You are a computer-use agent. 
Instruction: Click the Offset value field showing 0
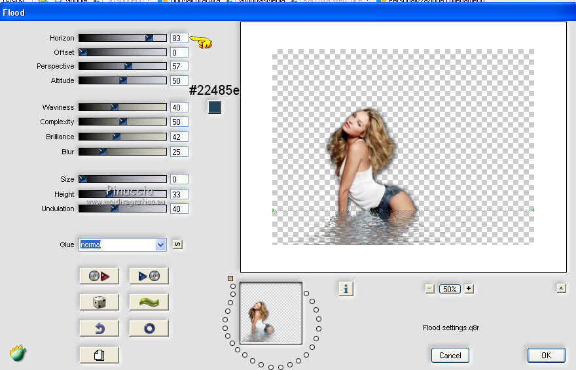pyautogui.click(x=179, y=52)
